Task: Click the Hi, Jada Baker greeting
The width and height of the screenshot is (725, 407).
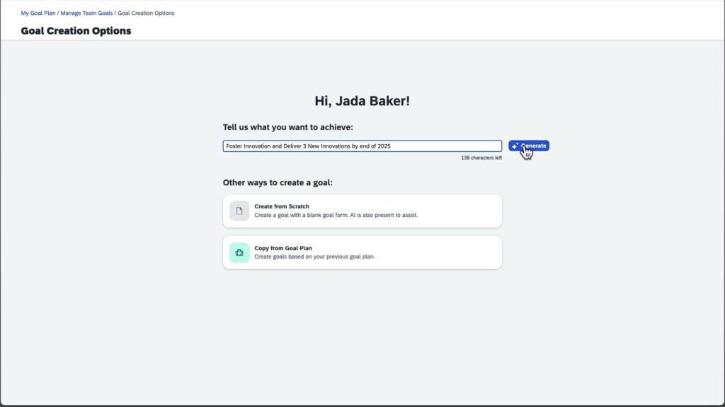Action: [x=362, y=101]
